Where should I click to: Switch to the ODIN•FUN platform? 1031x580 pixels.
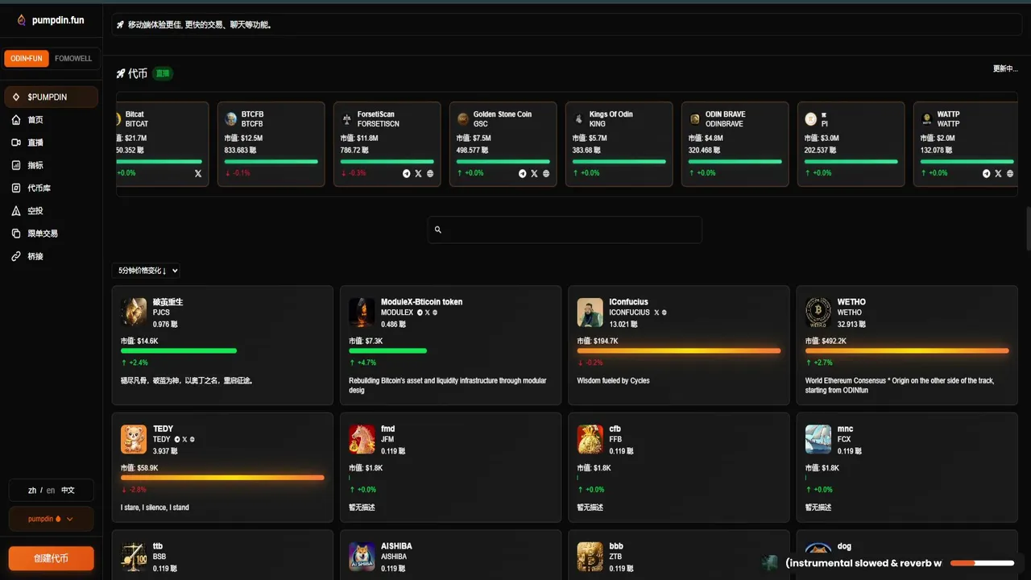(x=27, y=59)
